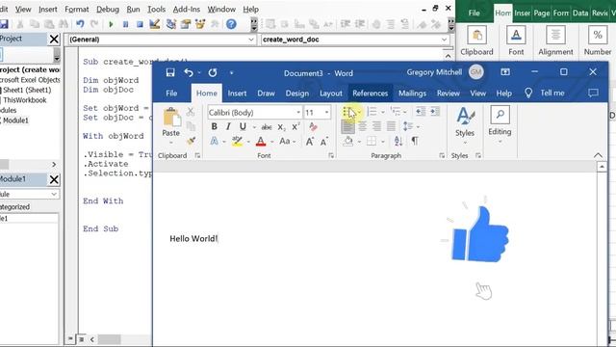
Task: Click Clear All Formatting icon
Action: pyautogui.click(x=313, y=126)
